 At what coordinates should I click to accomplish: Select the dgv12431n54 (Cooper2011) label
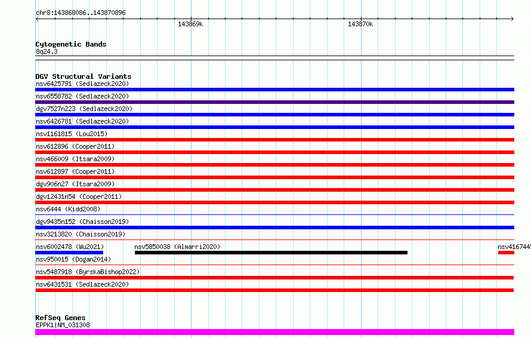[79, 196]
